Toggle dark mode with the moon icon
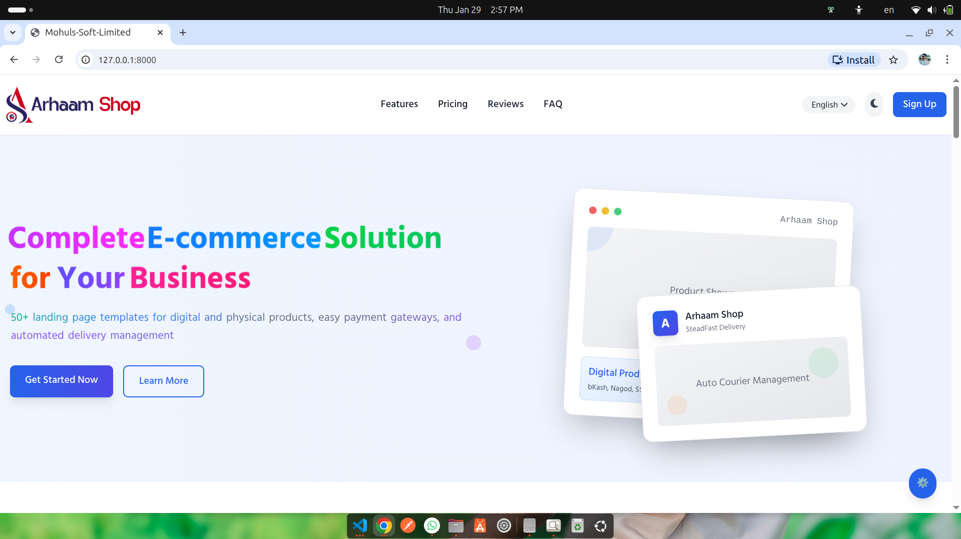 874,104
